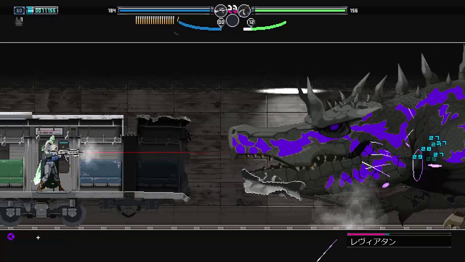Click the rifle weapon icon in the HUD
Image resolution: width=465 pixels, height=262 pixels.
point(221,11)
